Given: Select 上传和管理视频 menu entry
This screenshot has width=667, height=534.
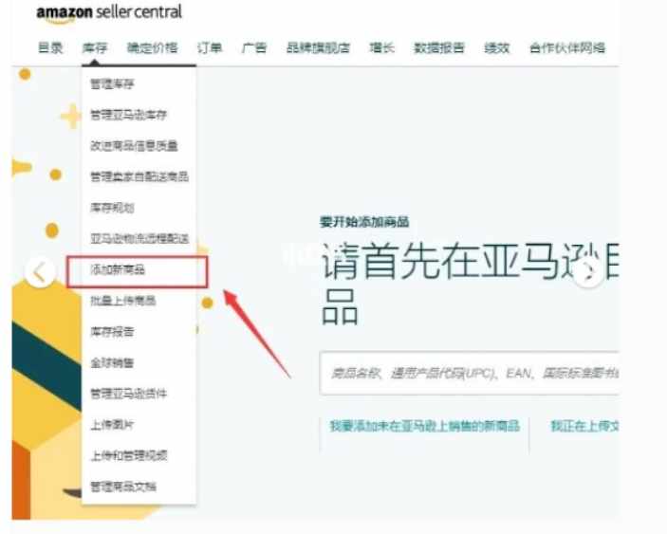Looking at the screenshot, I should [x=129, y=455].
